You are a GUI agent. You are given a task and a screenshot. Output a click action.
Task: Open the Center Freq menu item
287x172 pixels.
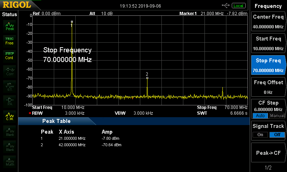pos(268,21)
